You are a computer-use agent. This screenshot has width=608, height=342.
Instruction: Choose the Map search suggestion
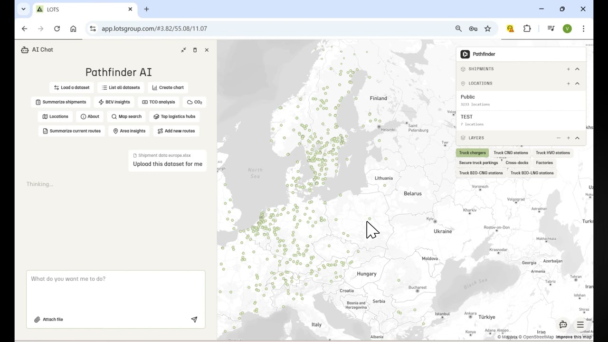tap(126, 116)
